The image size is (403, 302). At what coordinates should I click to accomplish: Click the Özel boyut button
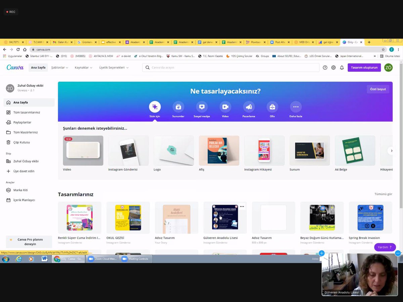pyautogui.click(x=378, y=89)
